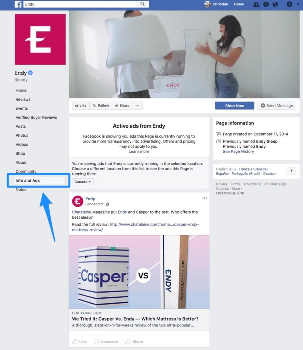Click the Shop Now button

coord(235,106)
